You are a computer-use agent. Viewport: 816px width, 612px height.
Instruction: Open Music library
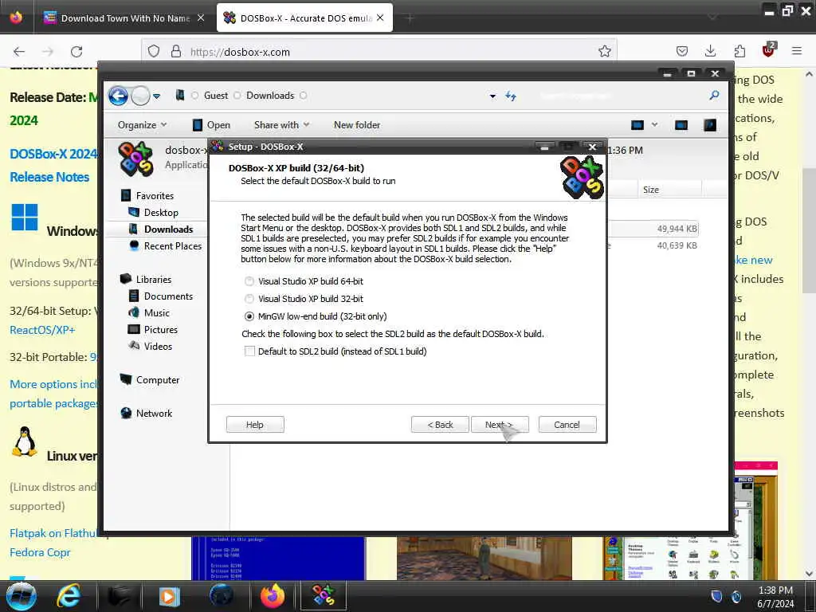click(157, 312)
